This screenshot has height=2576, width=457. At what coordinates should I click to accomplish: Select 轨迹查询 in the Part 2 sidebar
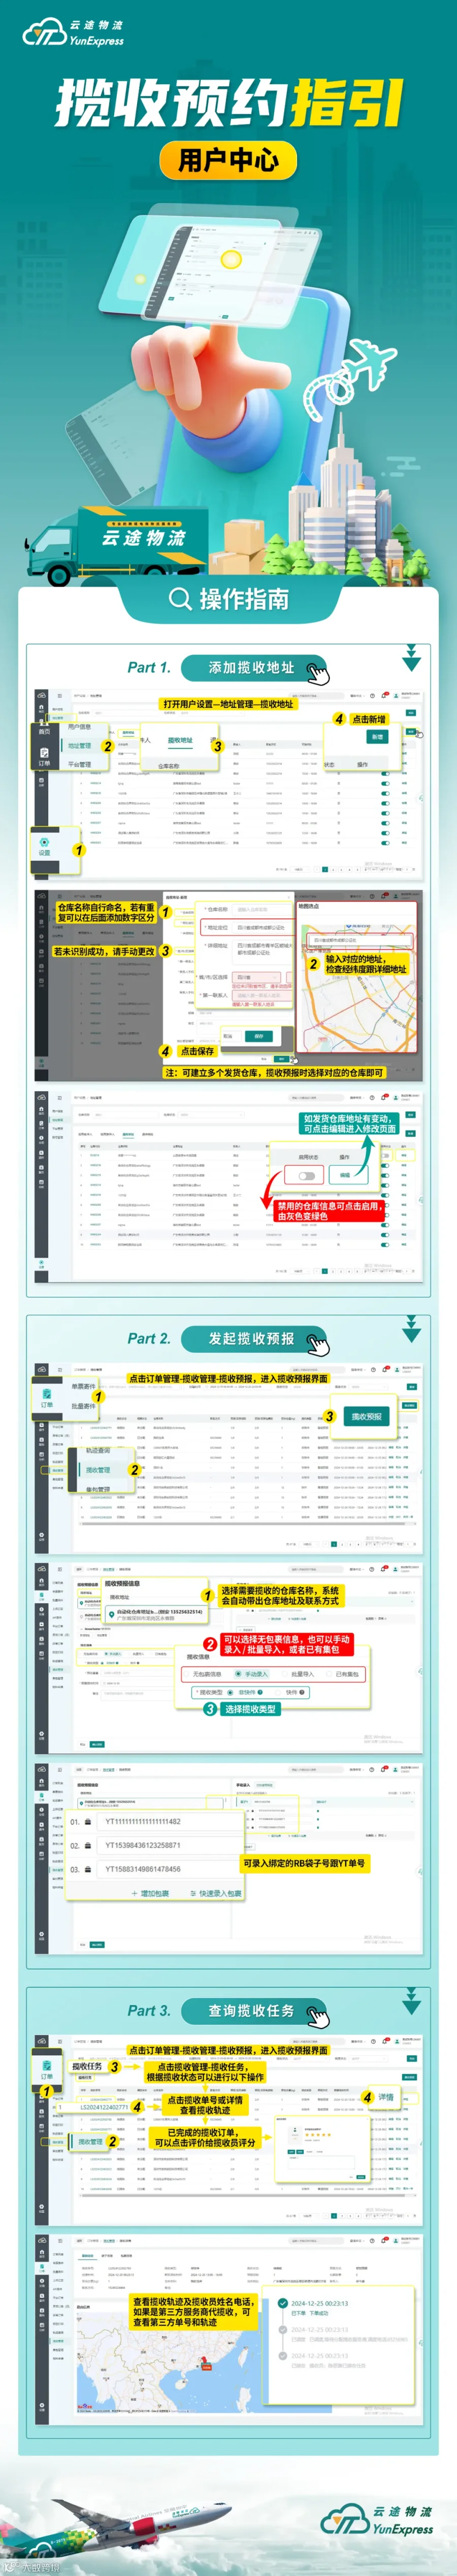97,1450
